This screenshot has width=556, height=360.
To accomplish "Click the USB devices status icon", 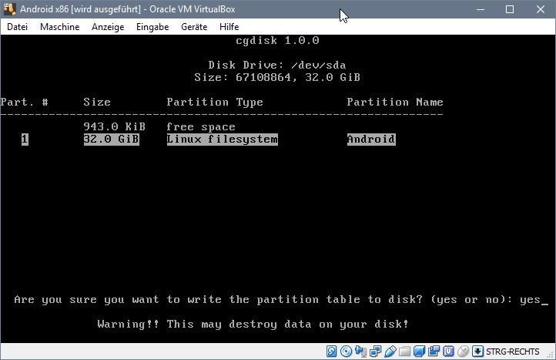I will 390,352.
